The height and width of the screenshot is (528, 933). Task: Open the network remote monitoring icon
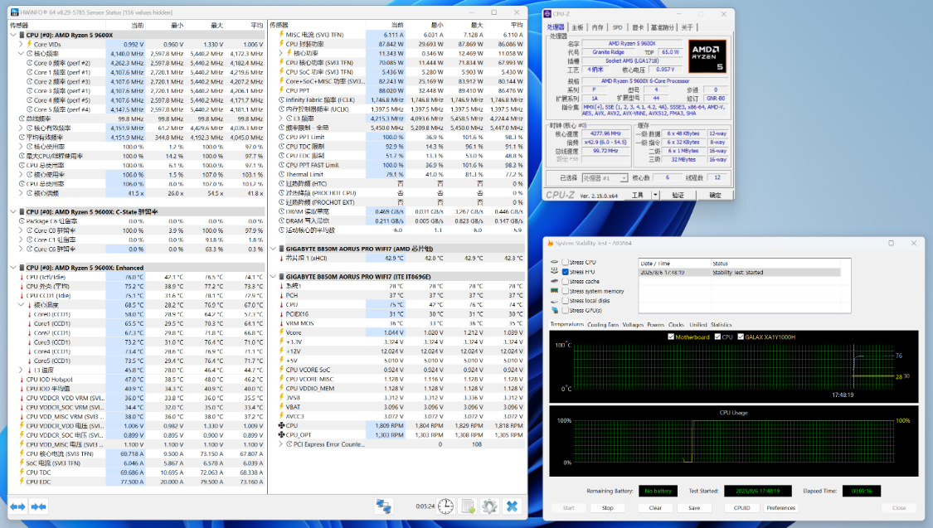(382, 506)
